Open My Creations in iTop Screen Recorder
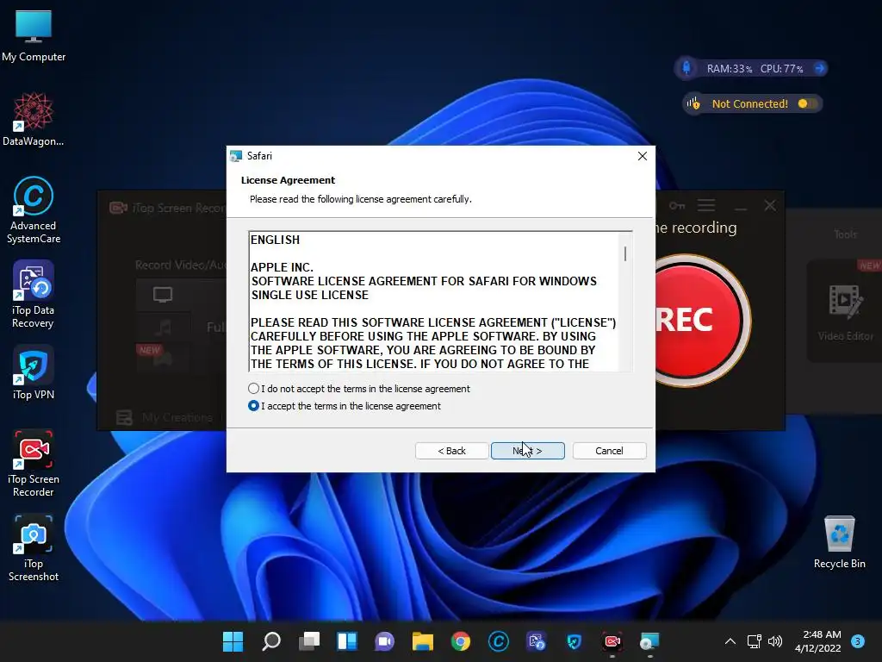882x662 pixels. click(x=165, y=418)
